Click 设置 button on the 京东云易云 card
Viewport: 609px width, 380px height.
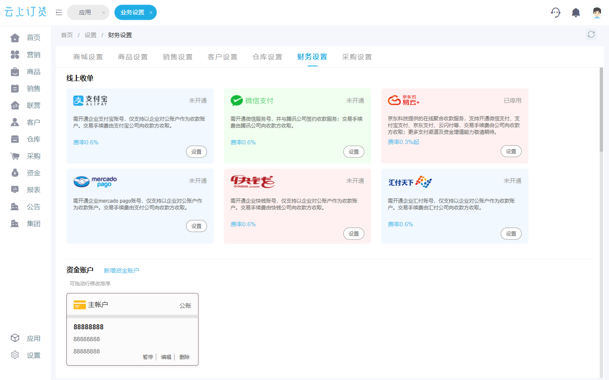511,152
